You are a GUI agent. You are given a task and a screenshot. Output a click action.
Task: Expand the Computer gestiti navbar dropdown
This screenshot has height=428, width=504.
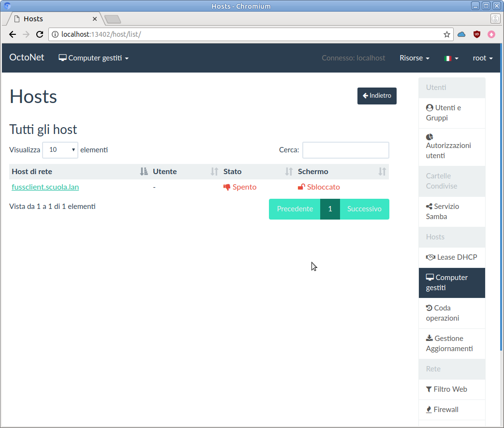pyautogui.click(x=93, y=58)
